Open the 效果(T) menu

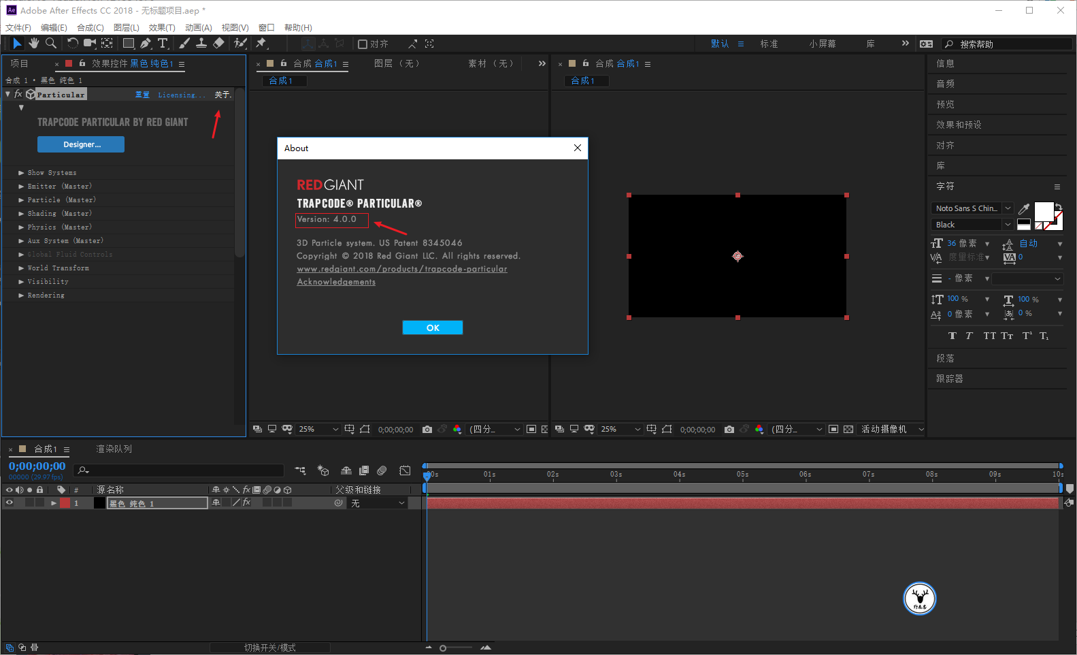click(162, 28)
